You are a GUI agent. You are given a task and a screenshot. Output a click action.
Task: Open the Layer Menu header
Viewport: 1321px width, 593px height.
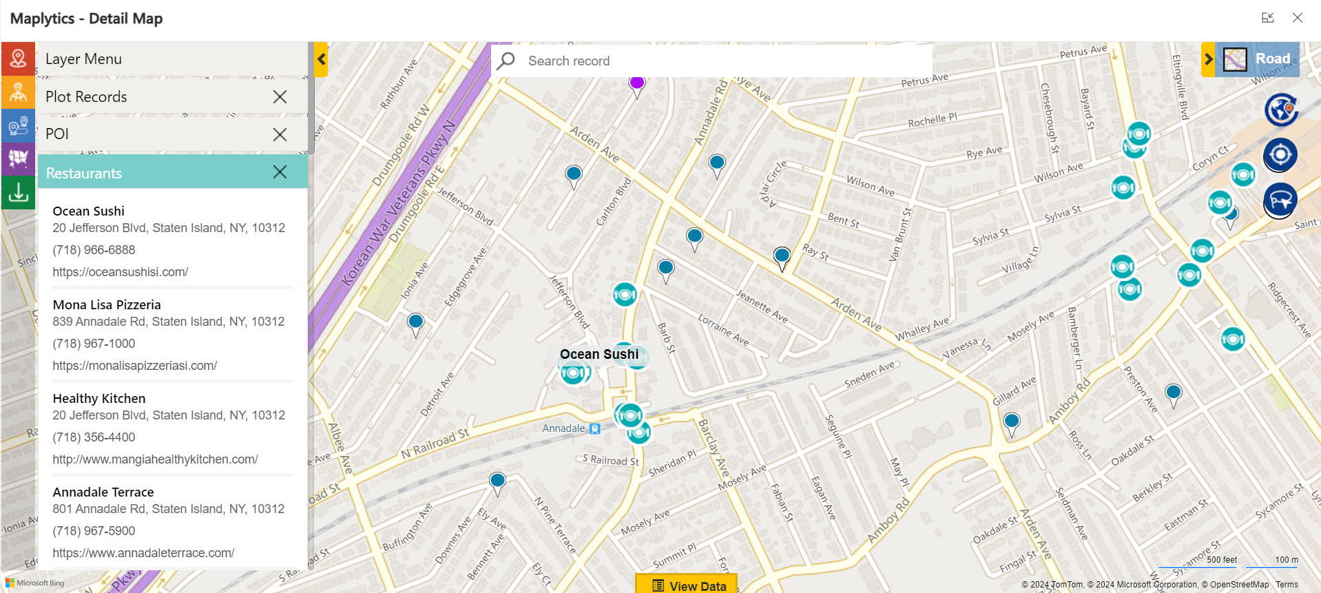coord(83,59)
